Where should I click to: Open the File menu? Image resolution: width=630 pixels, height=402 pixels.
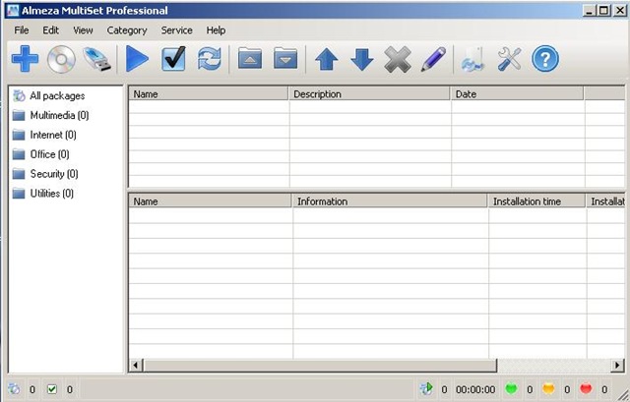tap(22, 30)
